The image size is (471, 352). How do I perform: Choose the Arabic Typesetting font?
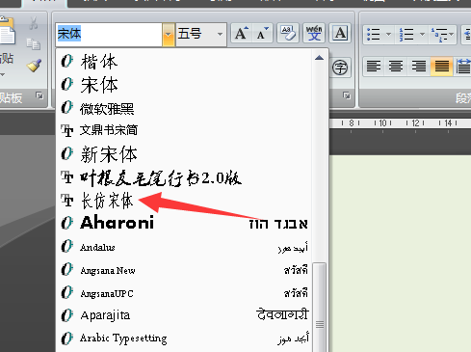(x=185, y=338)
